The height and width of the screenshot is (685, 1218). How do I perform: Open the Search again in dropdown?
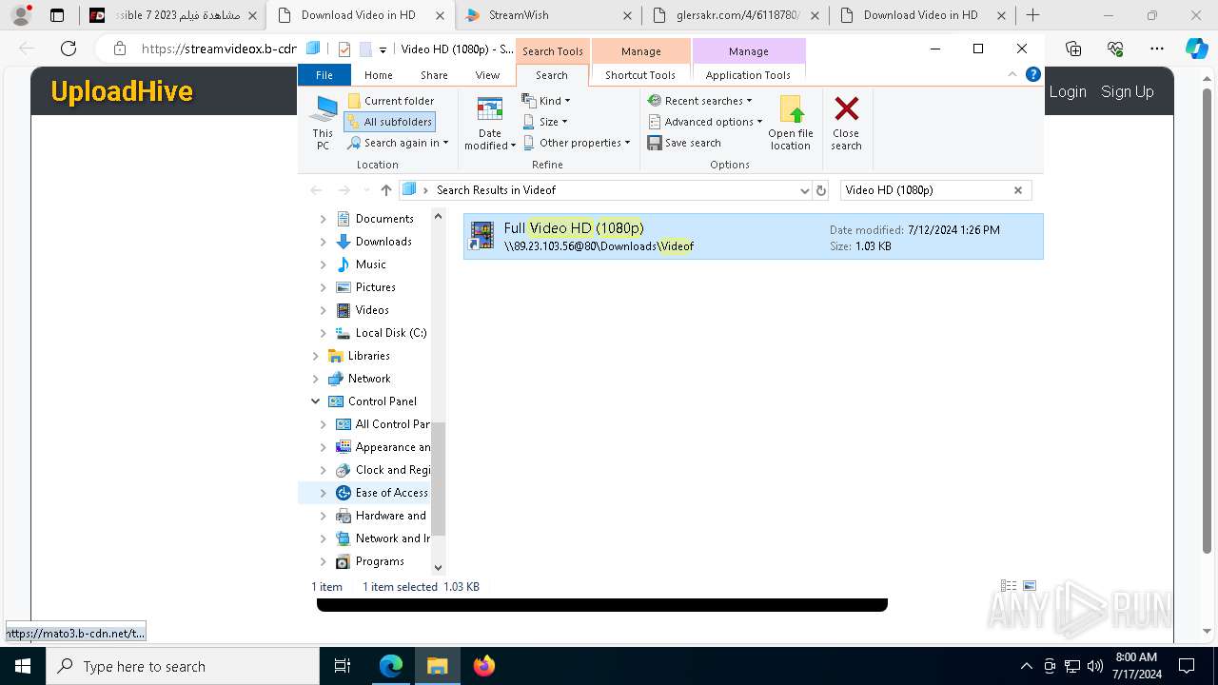click(x=397, y=143)
